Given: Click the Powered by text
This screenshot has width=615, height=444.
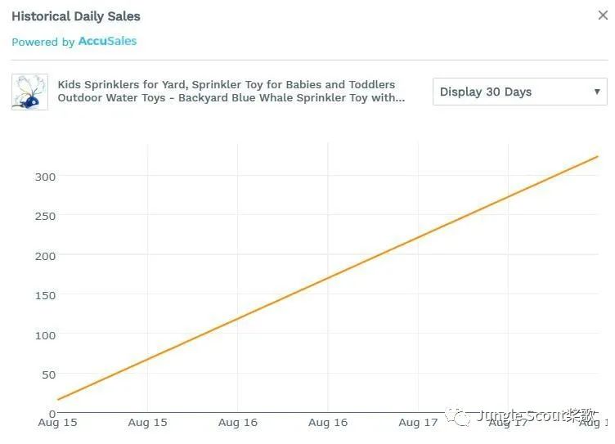Looking at the screenshot, I should [43, 42].
